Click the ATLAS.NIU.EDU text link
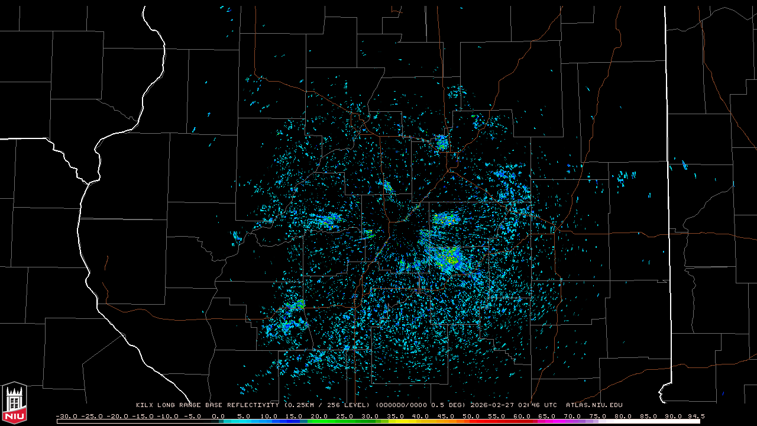This screenshot has height=426, width=757. 594,405
